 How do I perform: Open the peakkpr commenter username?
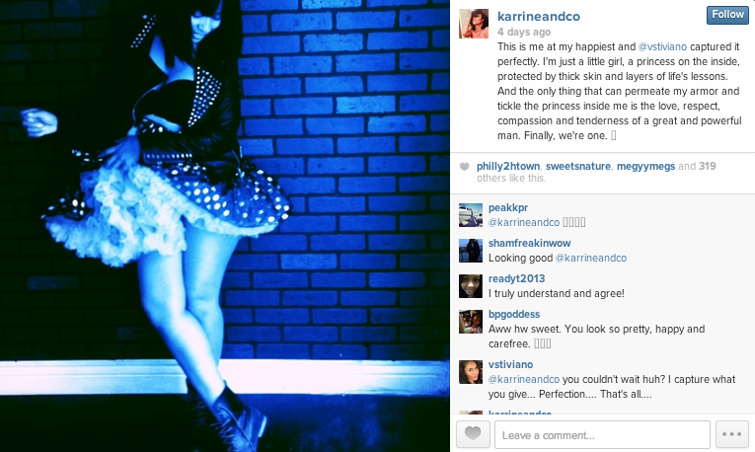pos(508,207)
